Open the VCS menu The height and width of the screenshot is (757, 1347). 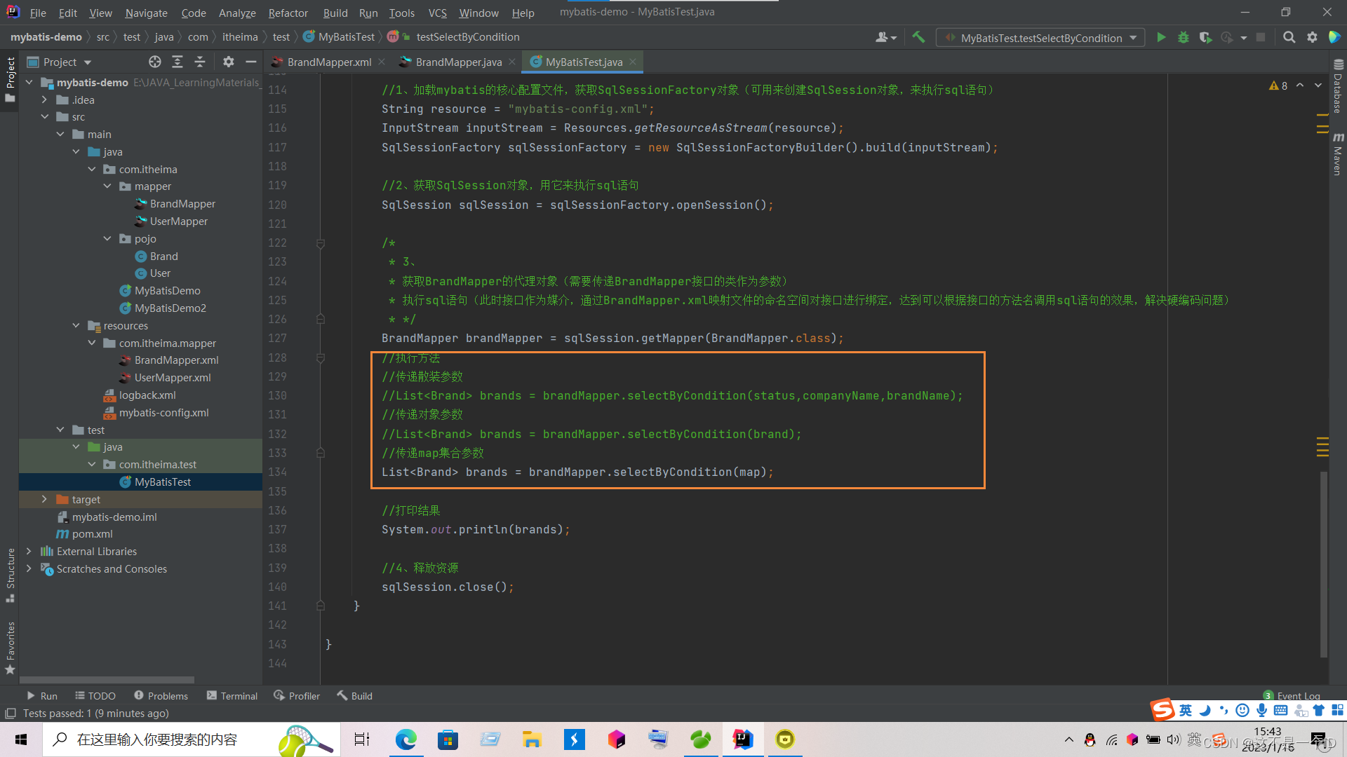(437, 13)
